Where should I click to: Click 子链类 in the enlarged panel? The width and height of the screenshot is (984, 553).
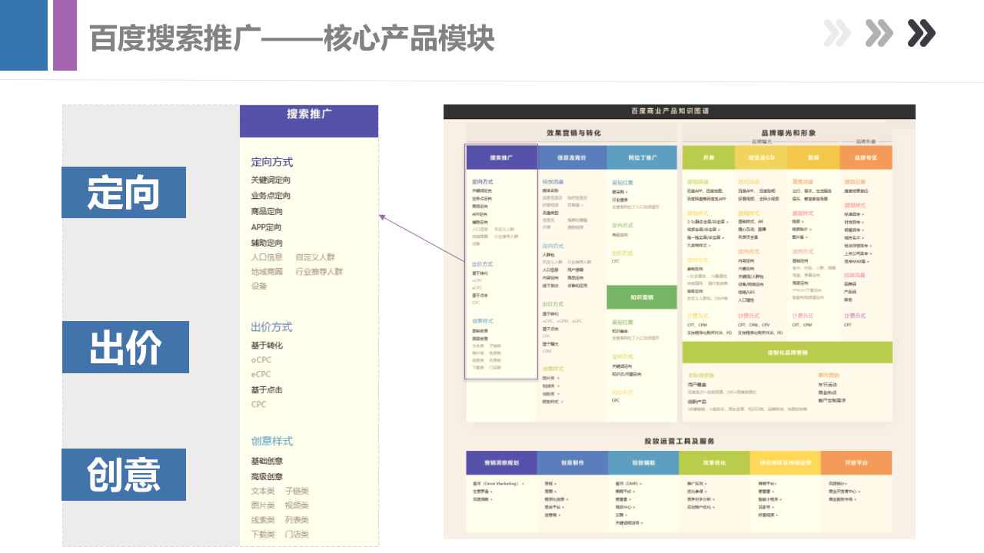[297, 491]
